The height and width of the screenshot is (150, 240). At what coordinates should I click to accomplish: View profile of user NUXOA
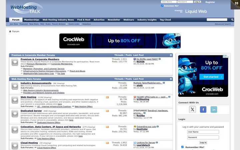pyautogui.click(x=141, y=62)
